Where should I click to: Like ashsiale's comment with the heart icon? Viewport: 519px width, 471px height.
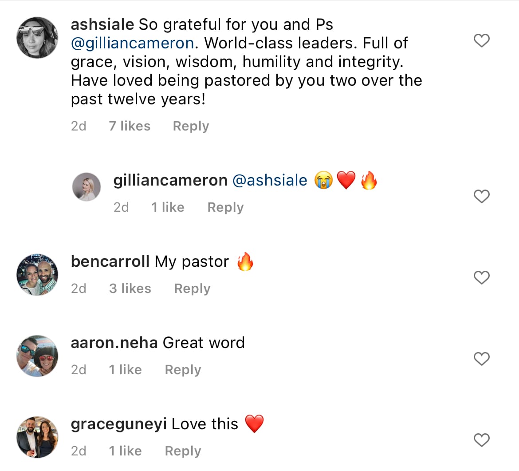click(481, 40)
